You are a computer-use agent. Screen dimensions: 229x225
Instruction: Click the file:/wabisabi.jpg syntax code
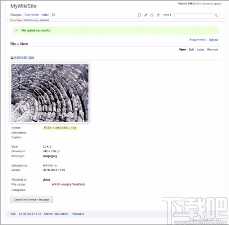pos(60,128)
